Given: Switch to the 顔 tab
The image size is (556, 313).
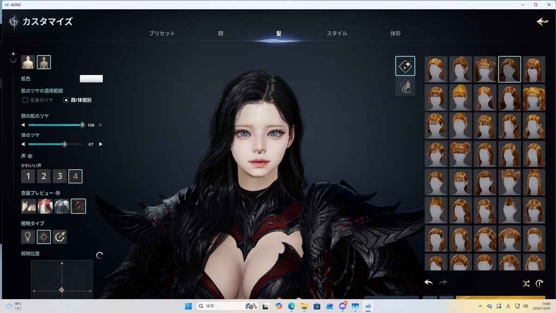Looking at the screenshot, I should click(x=221, y=33).
